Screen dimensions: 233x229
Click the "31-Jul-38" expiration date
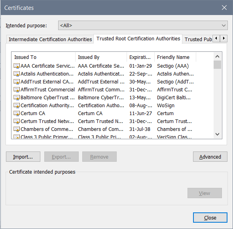click(140, 129)
